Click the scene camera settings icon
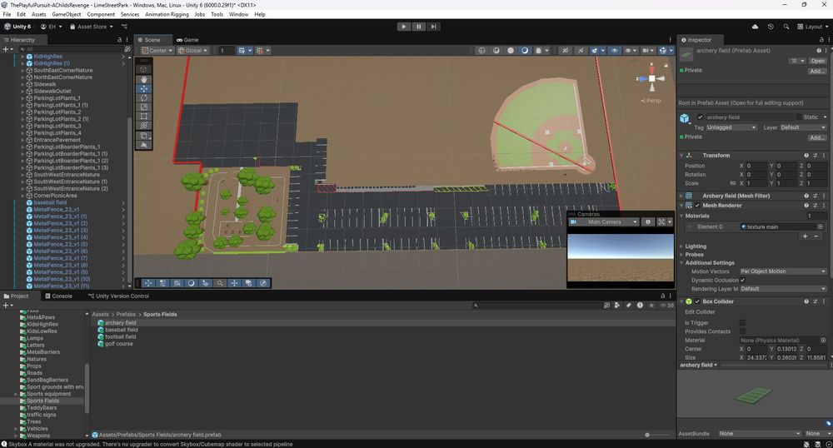 tap(647, 51)
